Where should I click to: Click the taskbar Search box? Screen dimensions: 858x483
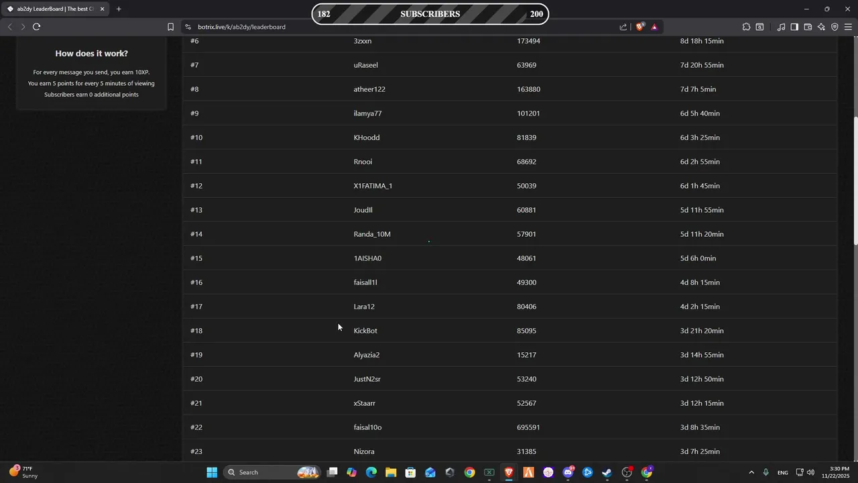[x=272, y=472]
